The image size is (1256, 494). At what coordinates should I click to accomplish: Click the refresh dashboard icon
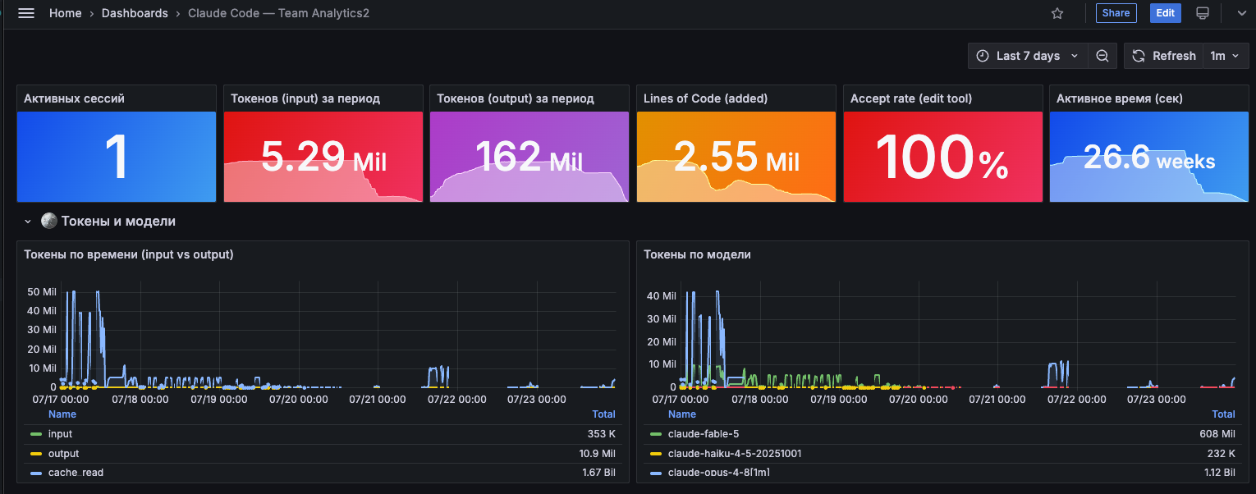(1139, 56)
